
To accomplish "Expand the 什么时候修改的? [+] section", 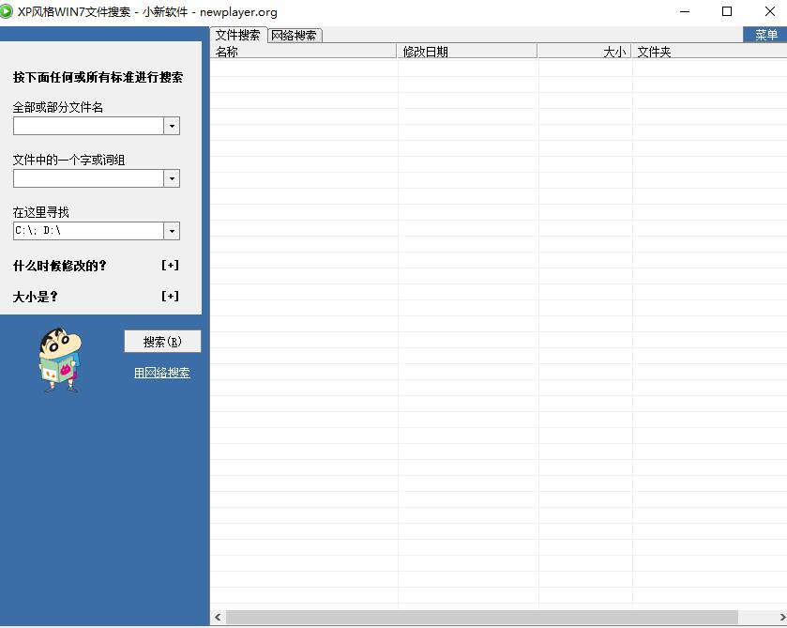I will pos(170,265).
